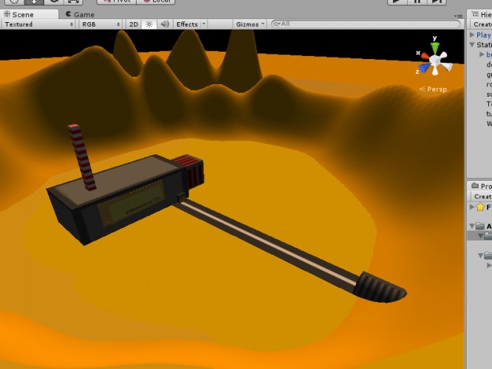Collapse the highlighted subfolder in Project
Image resolution: width=492 pixels, height=369 pixels.
pyautogui.click(x=480, y=235)
